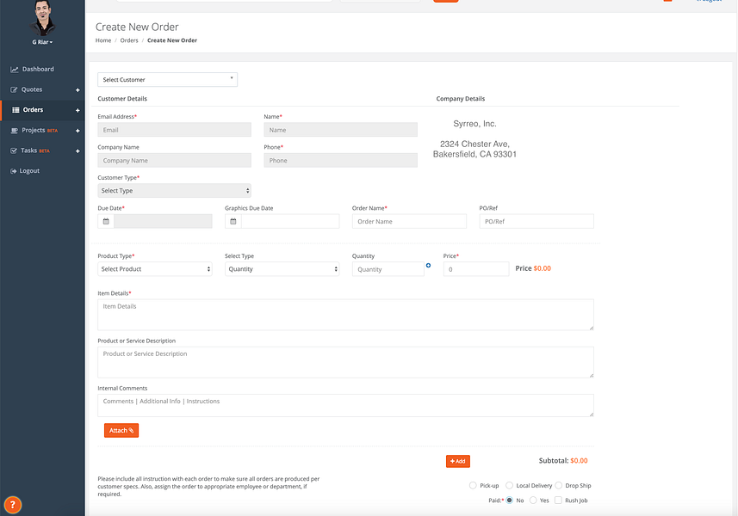Click the Item Details text area
The width and height of the screenshot is (738, 516).
(x=345, y=315)
